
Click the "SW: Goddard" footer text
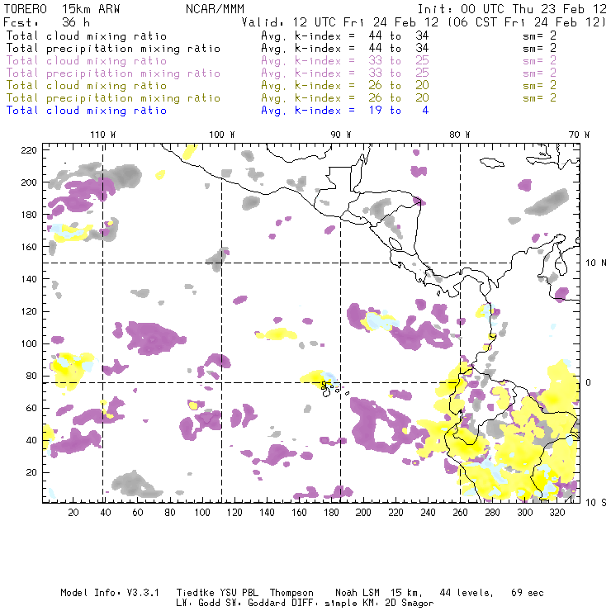click(255, 604)
